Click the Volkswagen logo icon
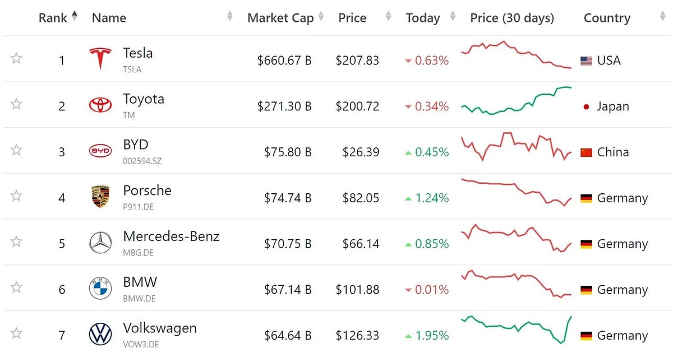This screenshot has width=673, height=353. [x=100, y=335]
